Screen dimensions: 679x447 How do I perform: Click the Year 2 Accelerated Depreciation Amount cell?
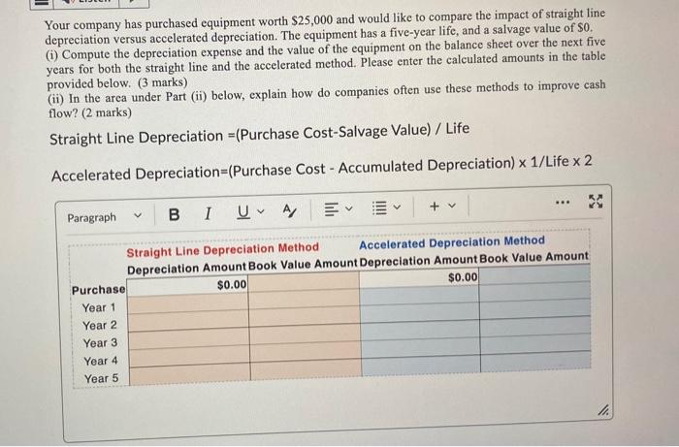[420, 314]
